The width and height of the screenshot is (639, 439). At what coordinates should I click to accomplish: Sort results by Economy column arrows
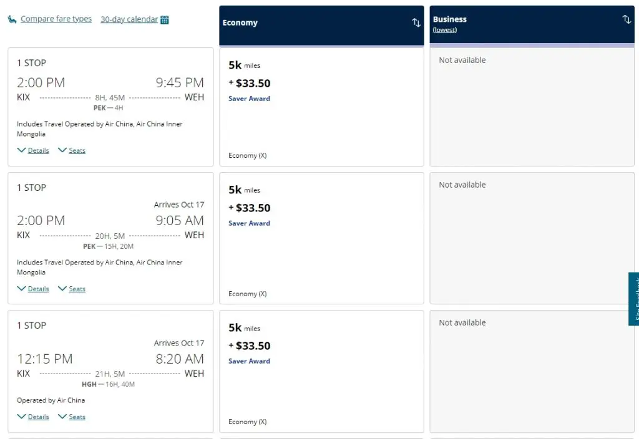pyautogui.click(x=416, y=22)
